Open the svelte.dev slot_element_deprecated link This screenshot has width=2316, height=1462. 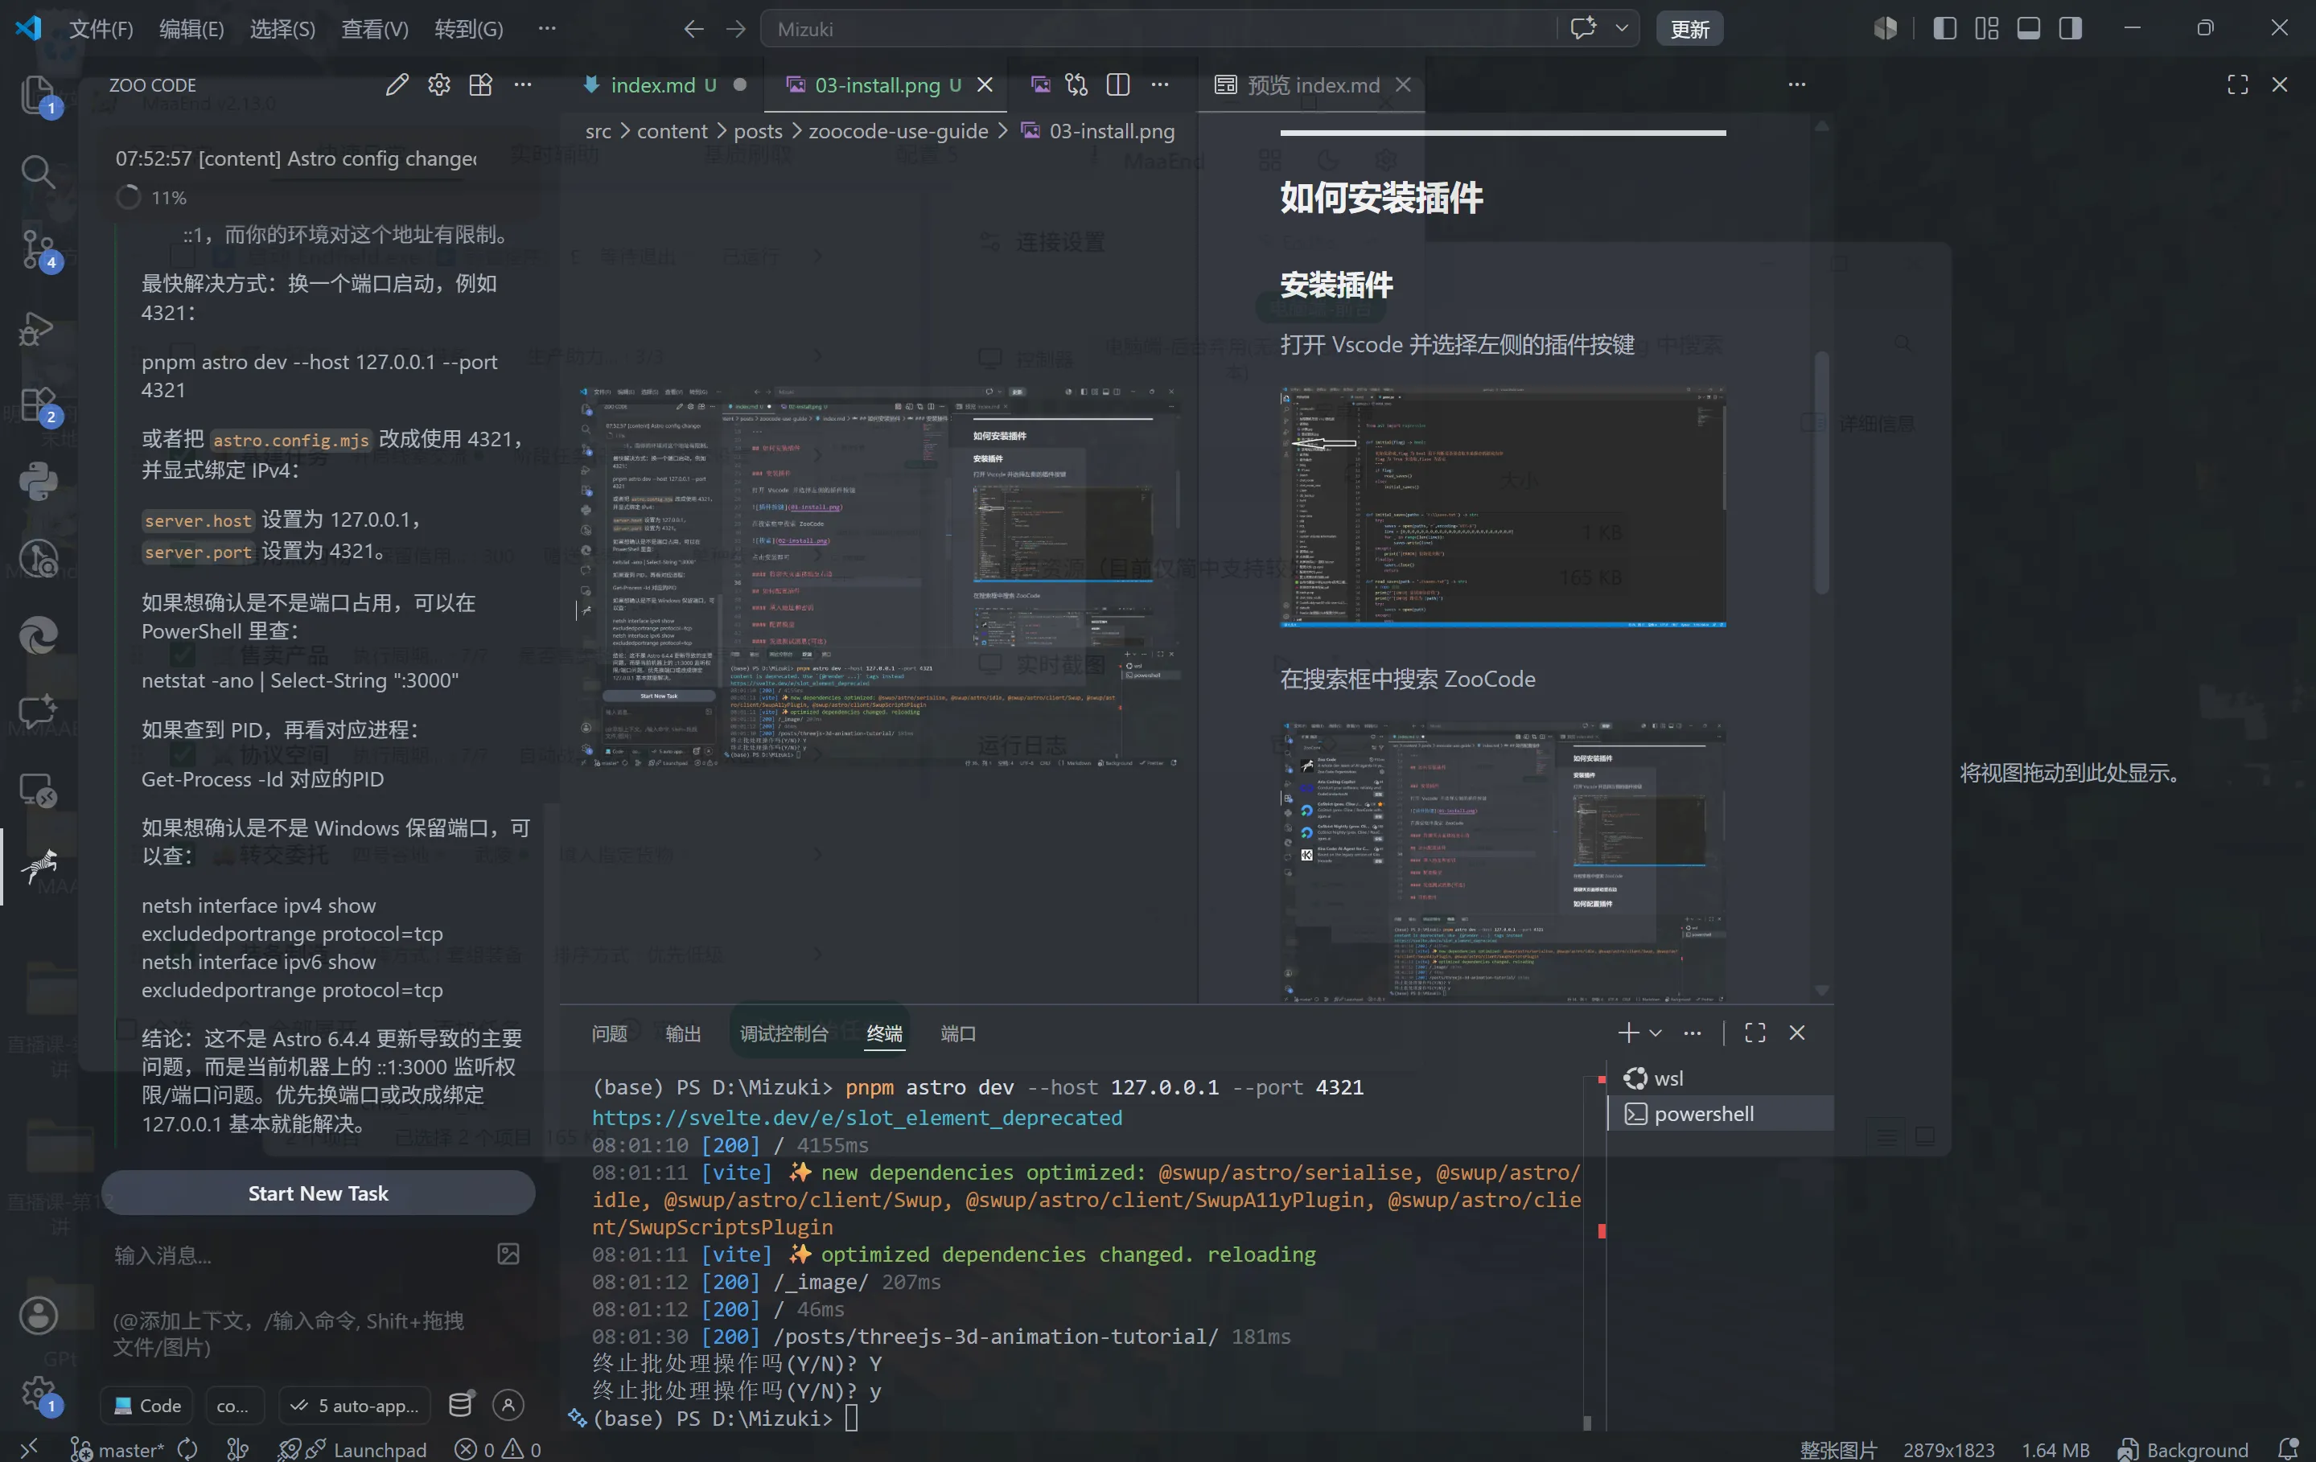pos(857,1117)
